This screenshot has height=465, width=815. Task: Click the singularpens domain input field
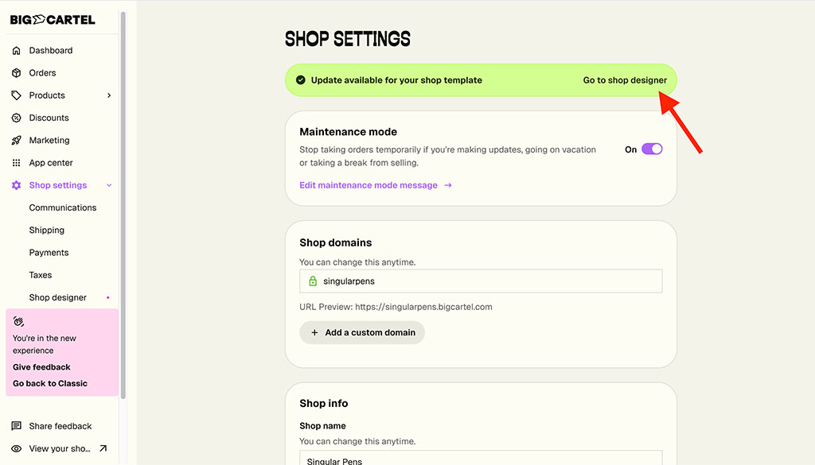point(481,281)
